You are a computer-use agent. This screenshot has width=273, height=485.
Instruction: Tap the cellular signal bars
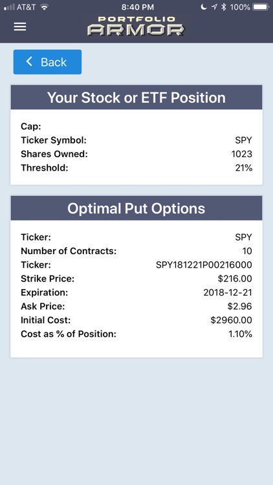(x=9, y=7)
